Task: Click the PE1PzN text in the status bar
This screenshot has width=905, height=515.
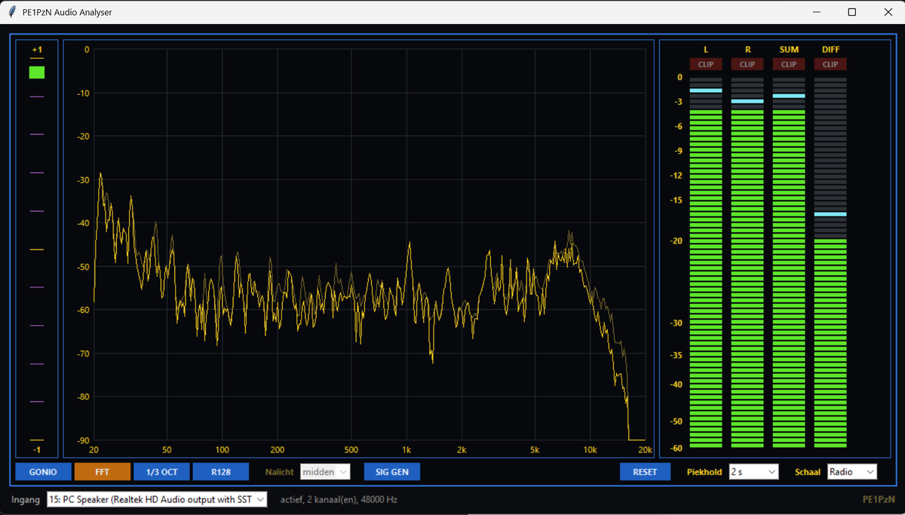Action: (879, 499)
